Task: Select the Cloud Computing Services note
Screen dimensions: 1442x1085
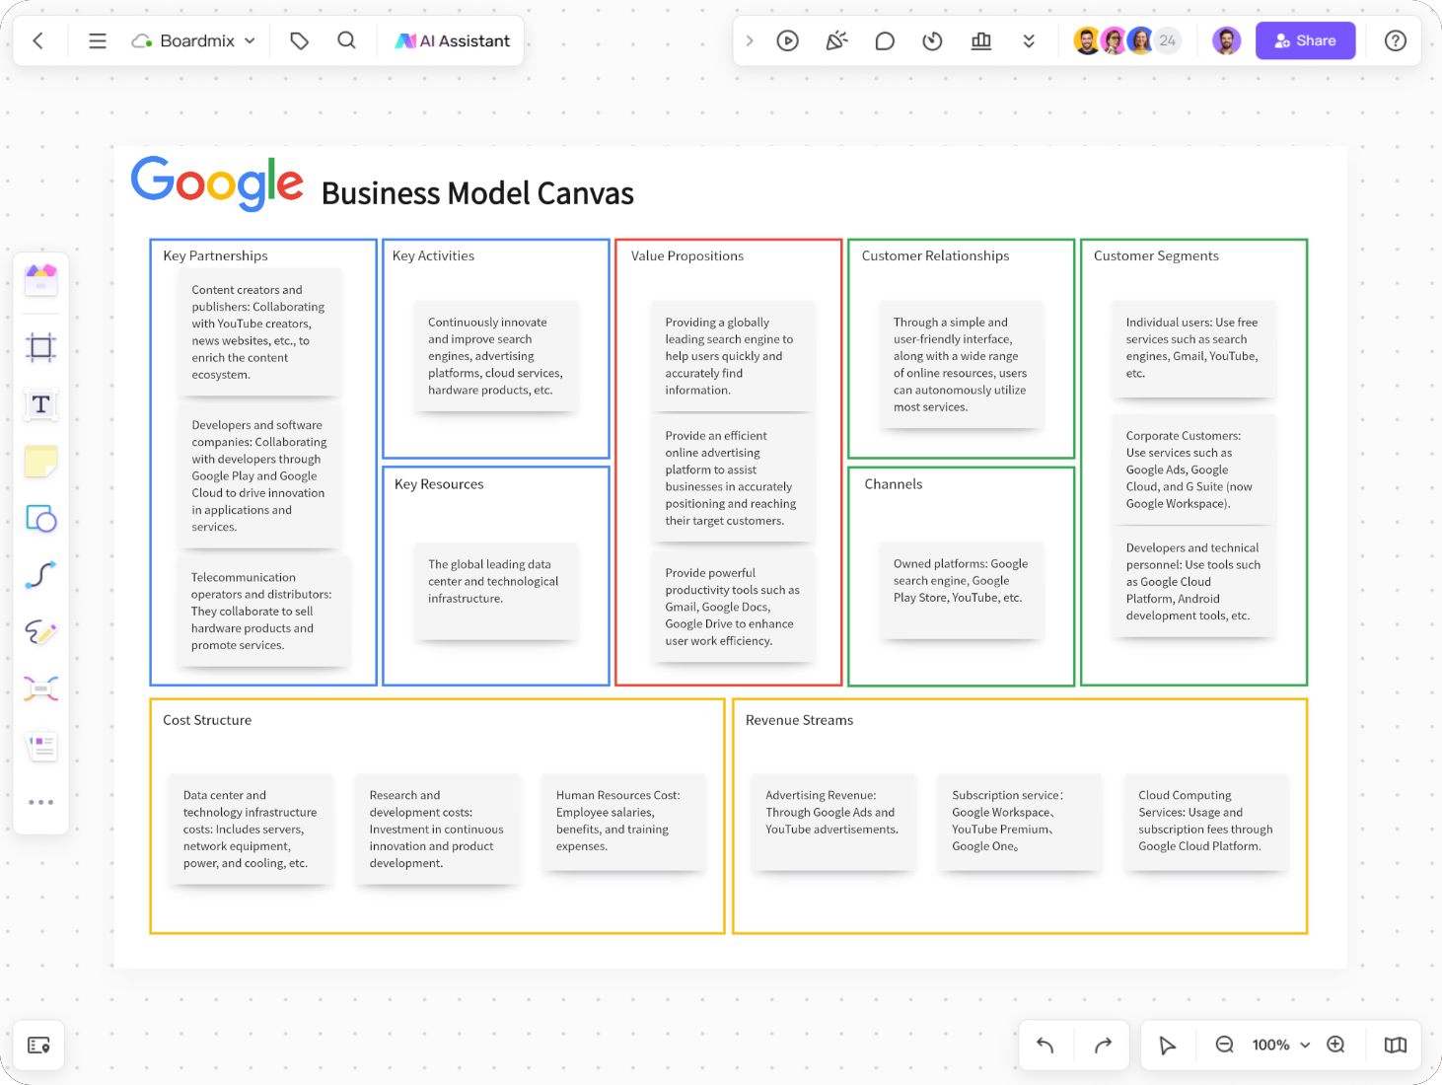Action: (1206, 822)
